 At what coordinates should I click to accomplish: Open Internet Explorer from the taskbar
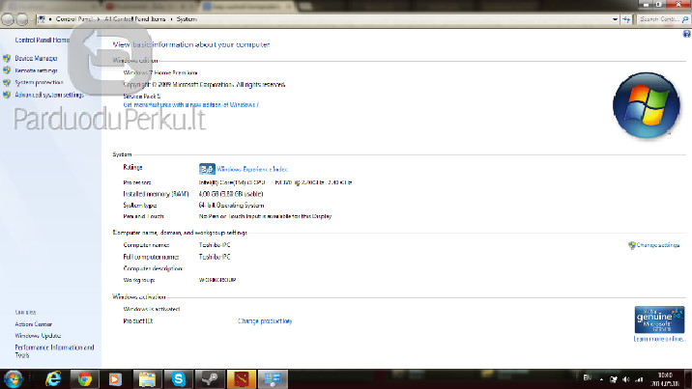53,378
